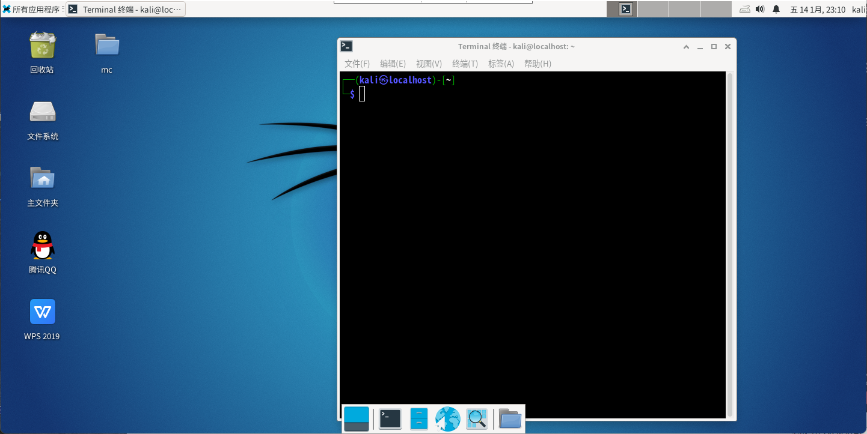The height and width of the screenshot is (434, 867).
Task: Open the folder icon in the dock
Action: coord(510,418)
